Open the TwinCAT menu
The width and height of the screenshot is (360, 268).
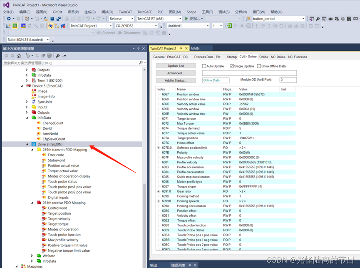coord(125,12)
